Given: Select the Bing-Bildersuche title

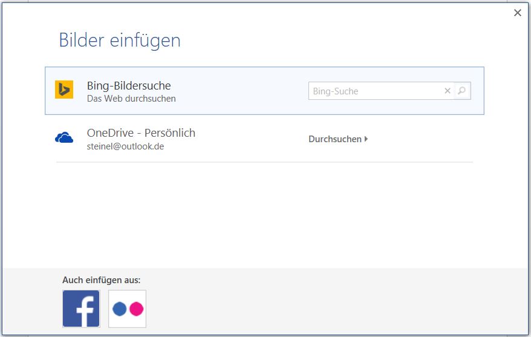Looking at the screenshot, I should 129,86.
